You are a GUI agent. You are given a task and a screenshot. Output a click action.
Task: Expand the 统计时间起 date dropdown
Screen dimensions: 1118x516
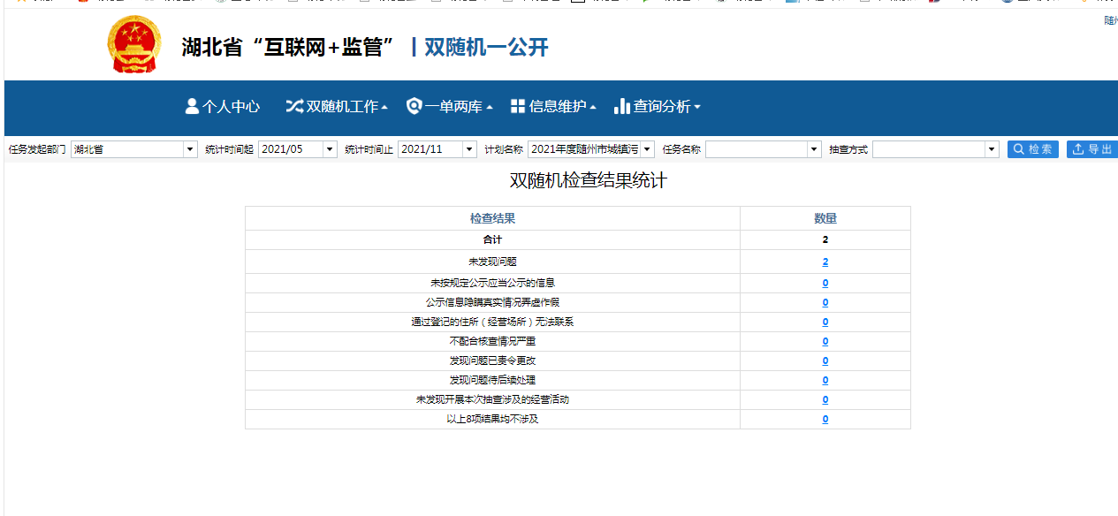330,149
